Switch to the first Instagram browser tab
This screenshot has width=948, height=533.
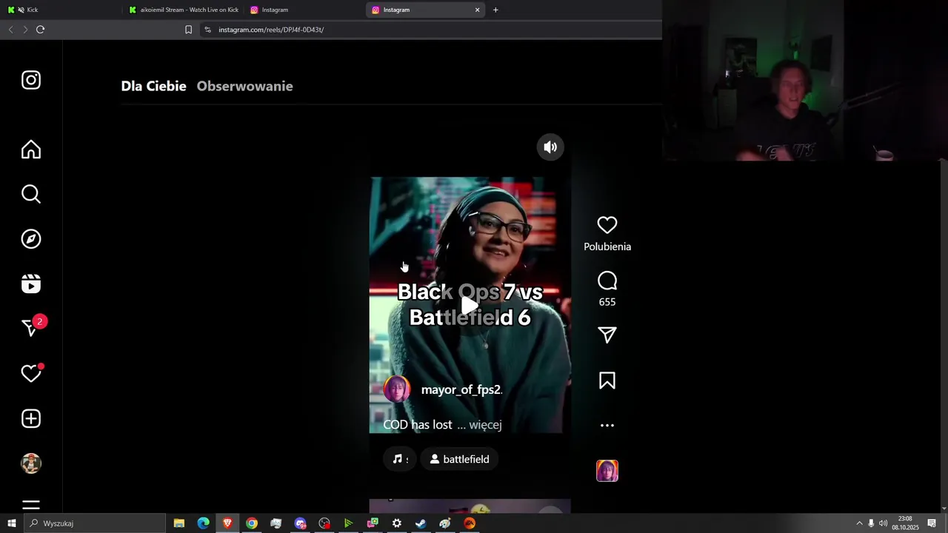(x=304, y=10)
